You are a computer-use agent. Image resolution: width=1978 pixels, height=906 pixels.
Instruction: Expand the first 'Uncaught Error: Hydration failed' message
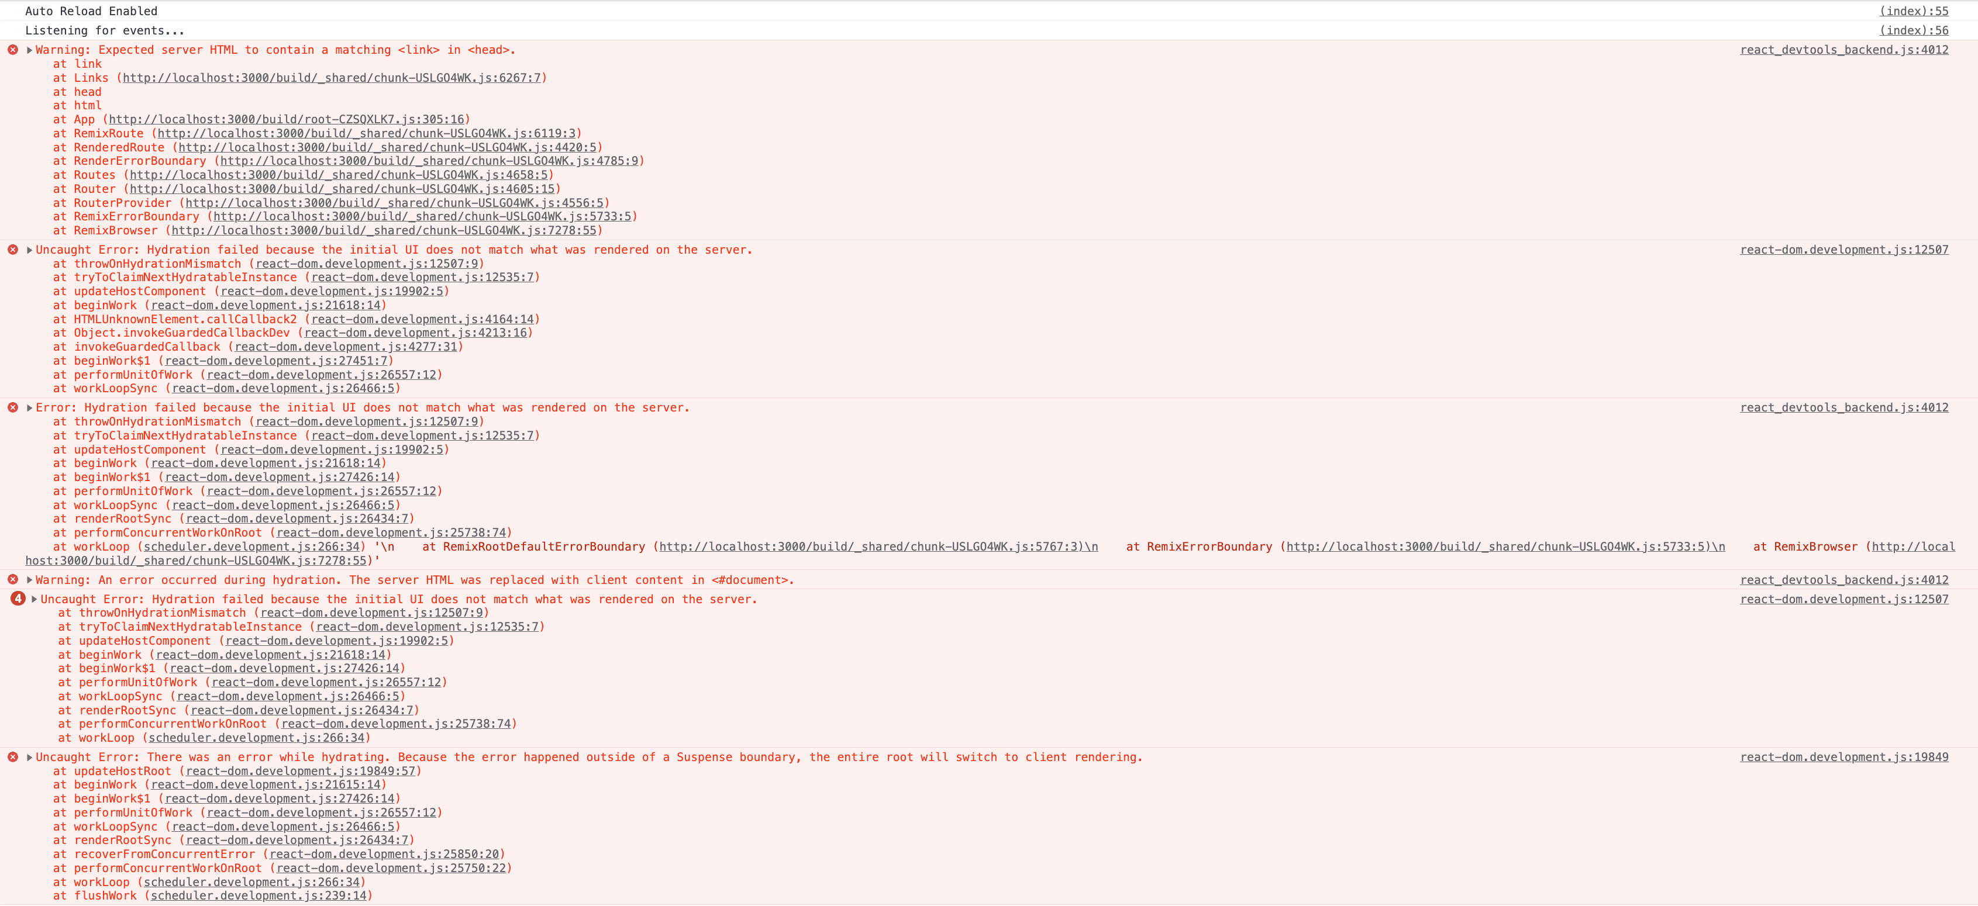pyautogui.click(x=29, y=250)
